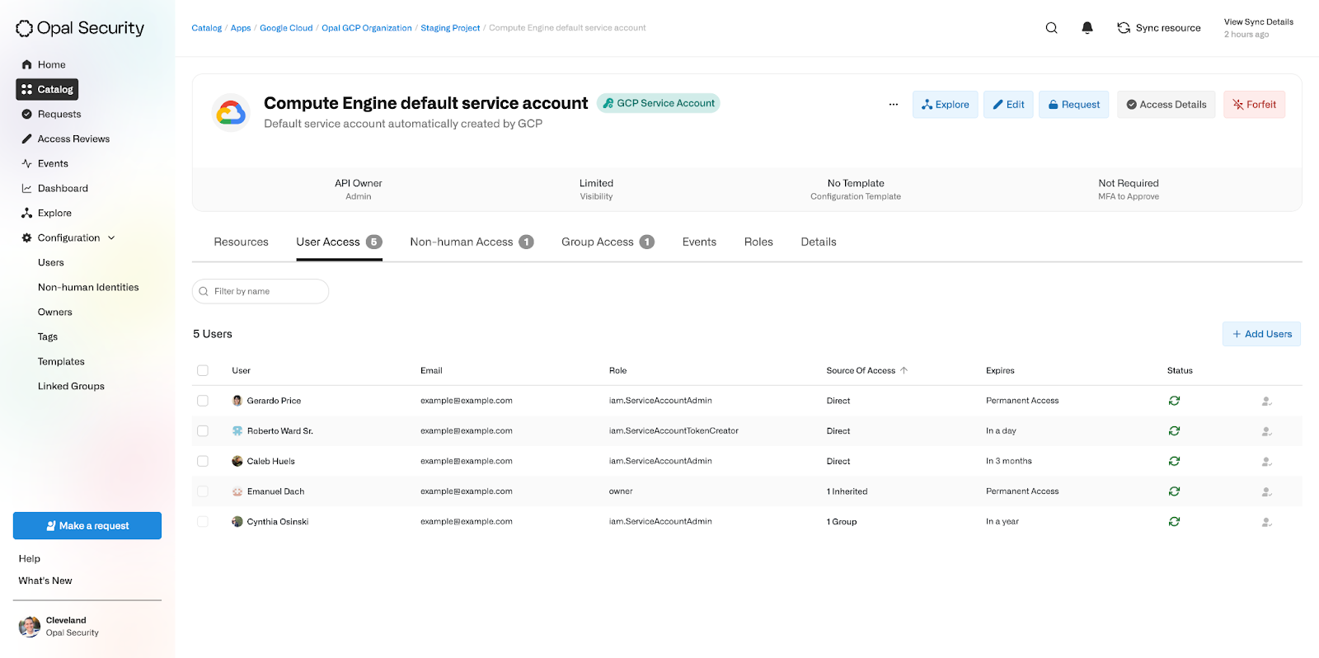Select Catalog in the sidebar

coord(47,89)
